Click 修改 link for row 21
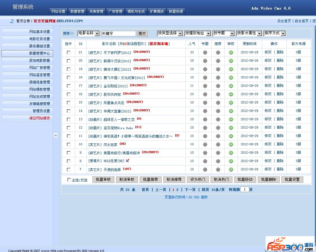The image size is (316, 252). click(268, 52)
